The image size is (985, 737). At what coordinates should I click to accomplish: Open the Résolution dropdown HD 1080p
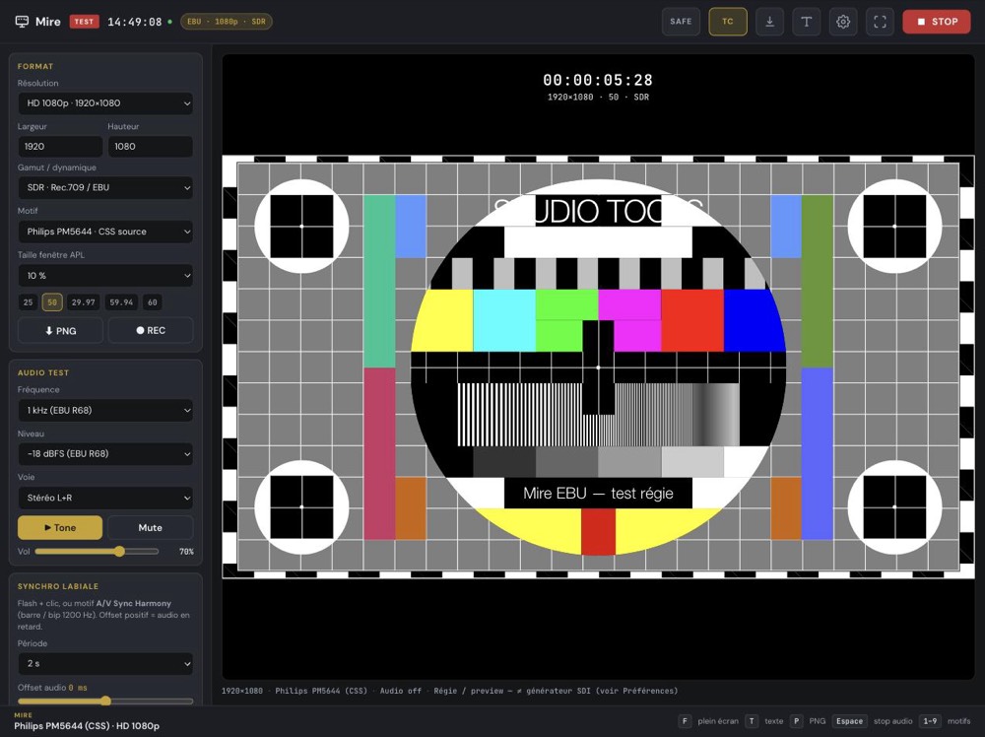[105, 103]
